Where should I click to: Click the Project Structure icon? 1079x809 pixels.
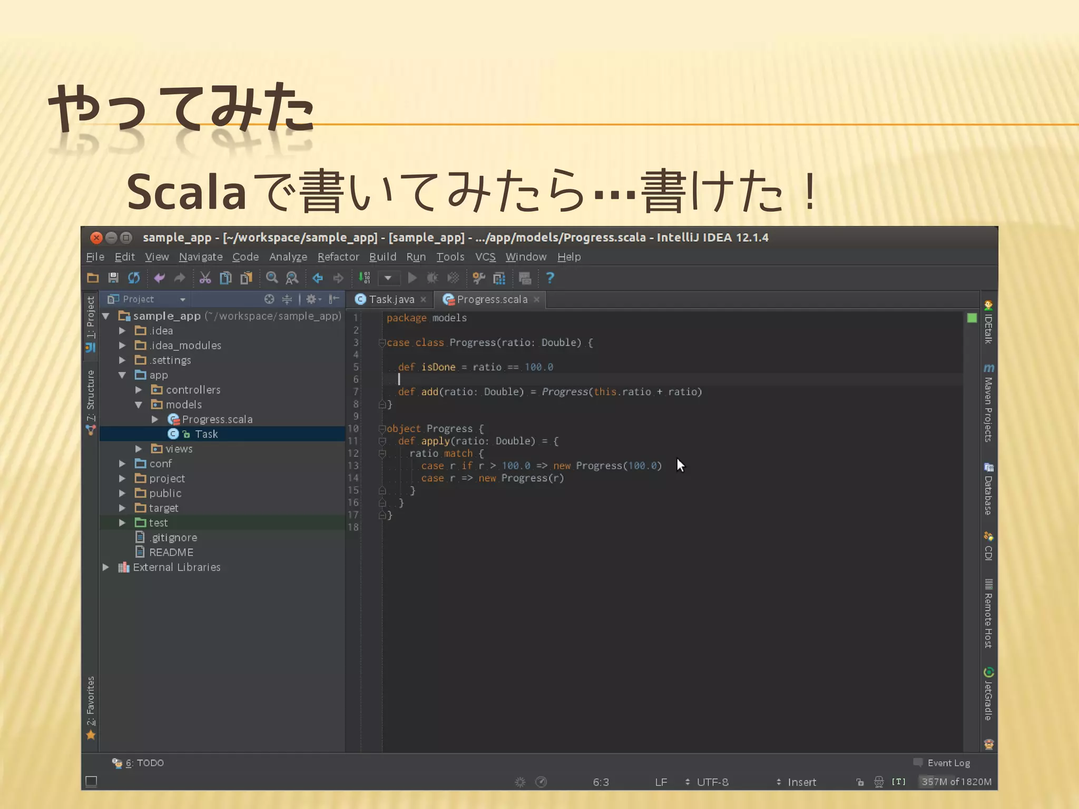coord(499,278)
